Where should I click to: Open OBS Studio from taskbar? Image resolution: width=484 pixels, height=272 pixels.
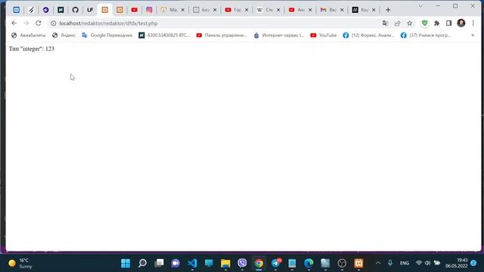pos(342,263)
